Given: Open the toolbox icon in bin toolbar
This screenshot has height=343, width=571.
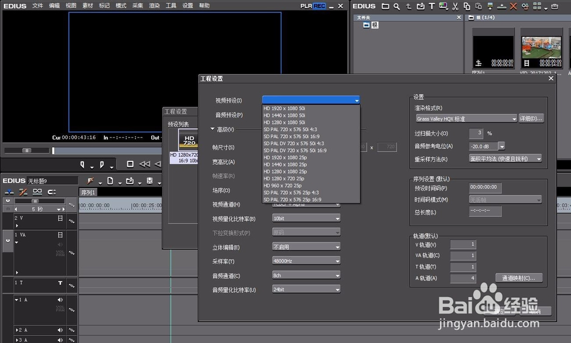Looking at the screenshot, I should click(x=554, y=6).
